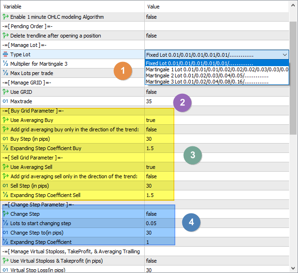Click the Max Lots per trade fraction icon

pos(6,73)
